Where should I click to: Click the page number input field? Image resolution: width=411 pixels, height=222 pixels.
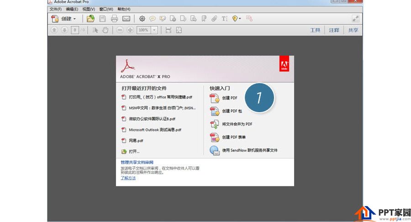pyautogui.click(x=75, y=30)
